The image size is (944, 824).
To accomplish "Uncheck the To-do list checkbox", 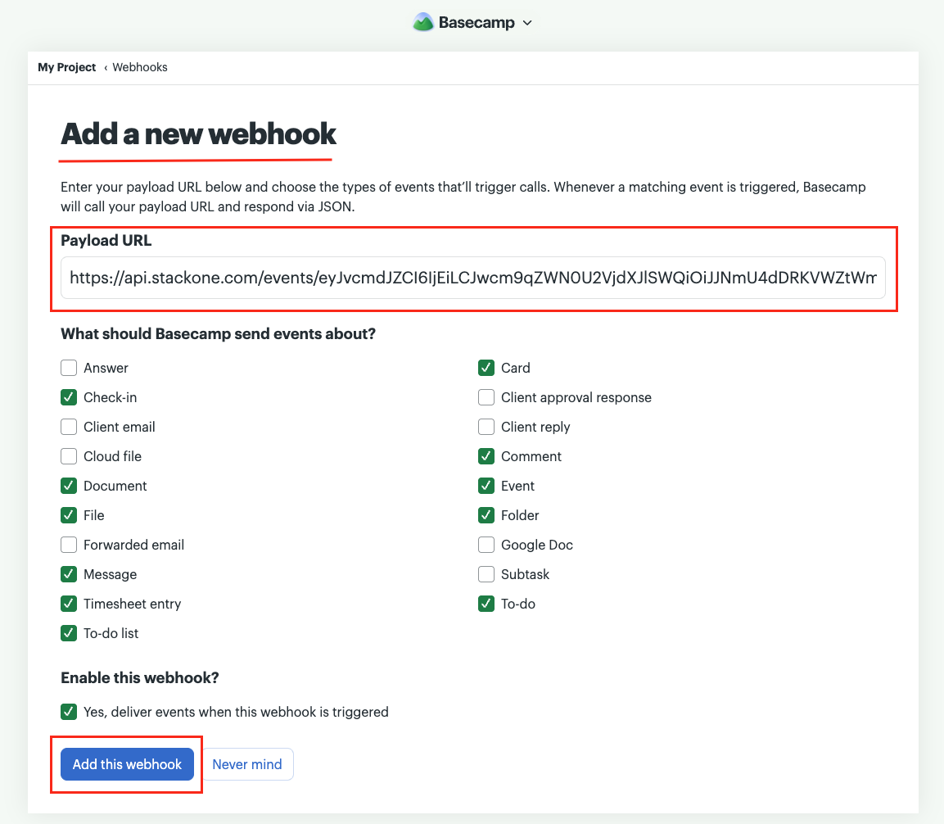I will pos(69,634).
